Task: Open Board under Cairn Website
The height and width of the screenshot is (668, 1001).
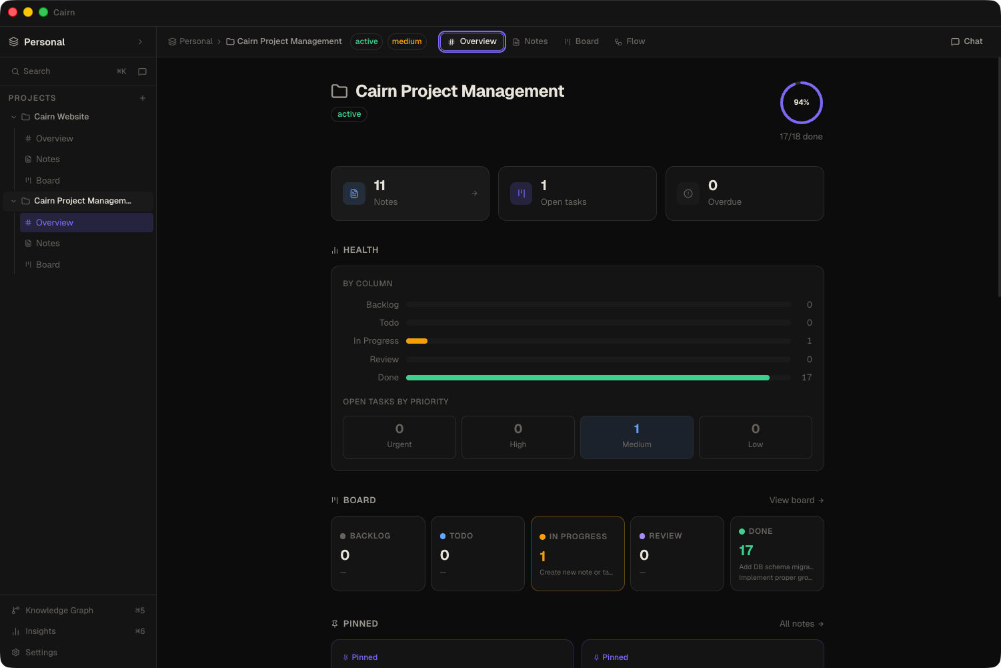Action: point(87,181)
